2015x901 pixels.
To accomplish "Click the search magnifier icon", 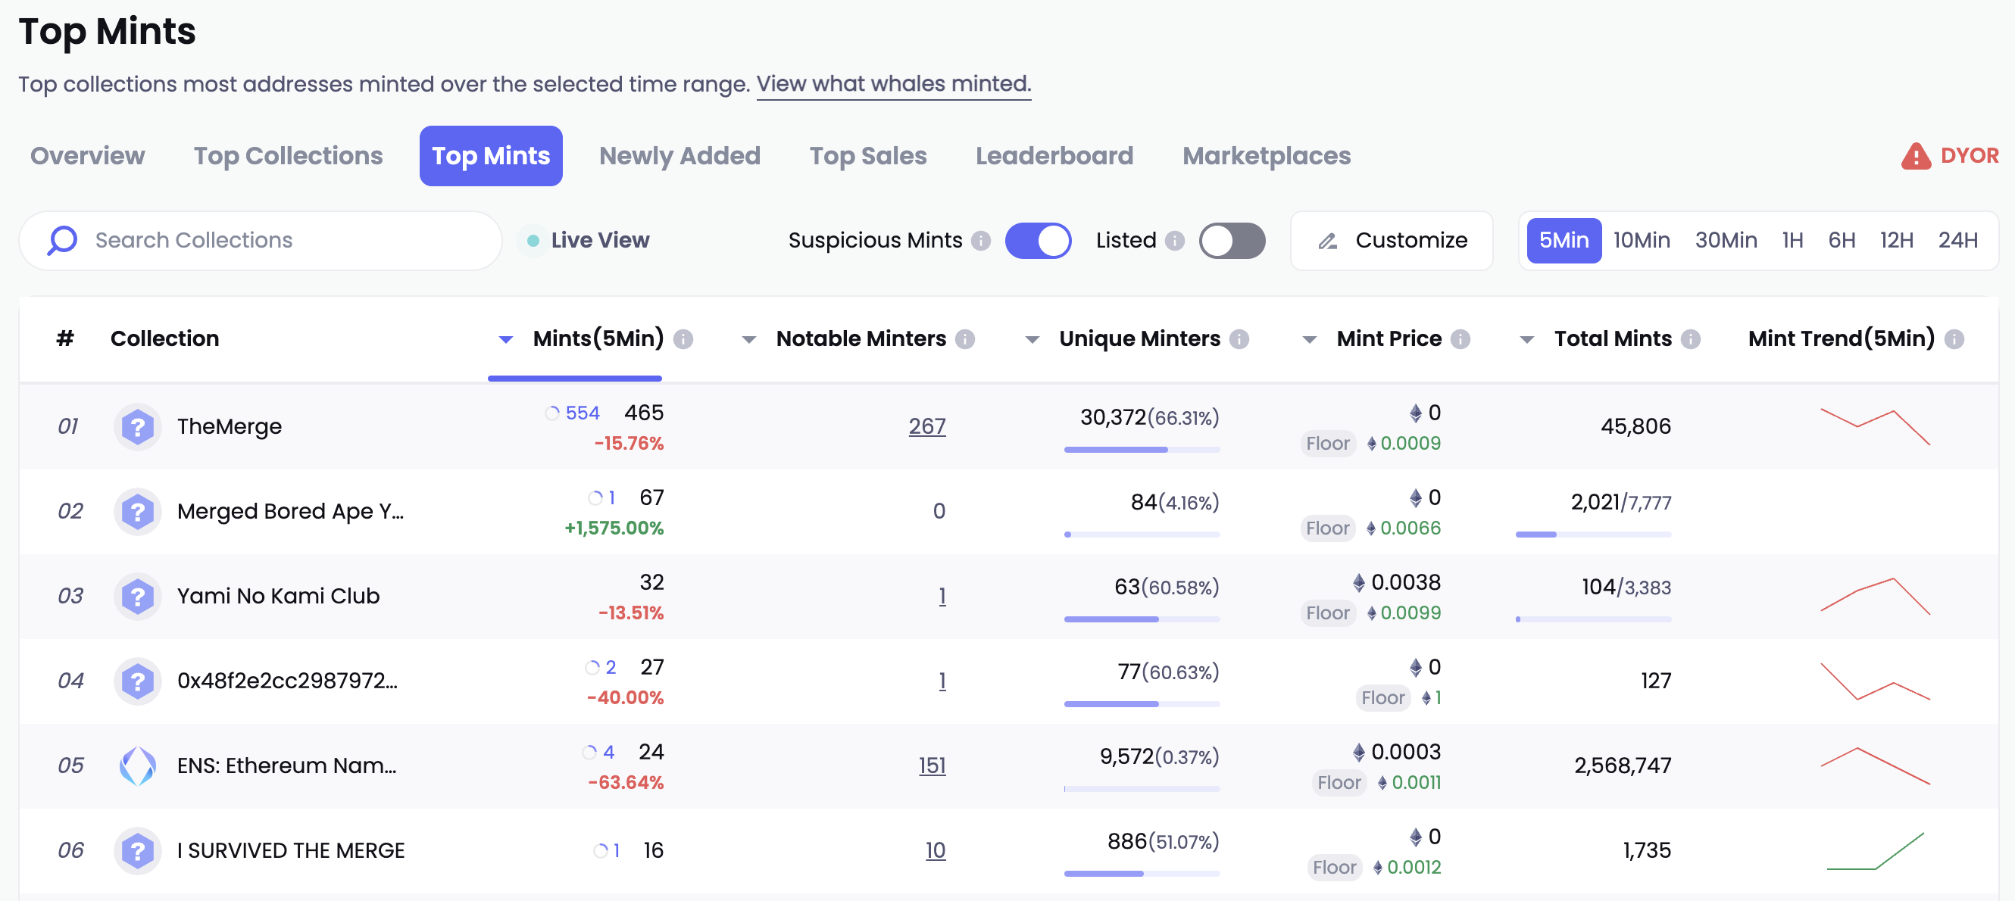I will [x=63, y=240].
